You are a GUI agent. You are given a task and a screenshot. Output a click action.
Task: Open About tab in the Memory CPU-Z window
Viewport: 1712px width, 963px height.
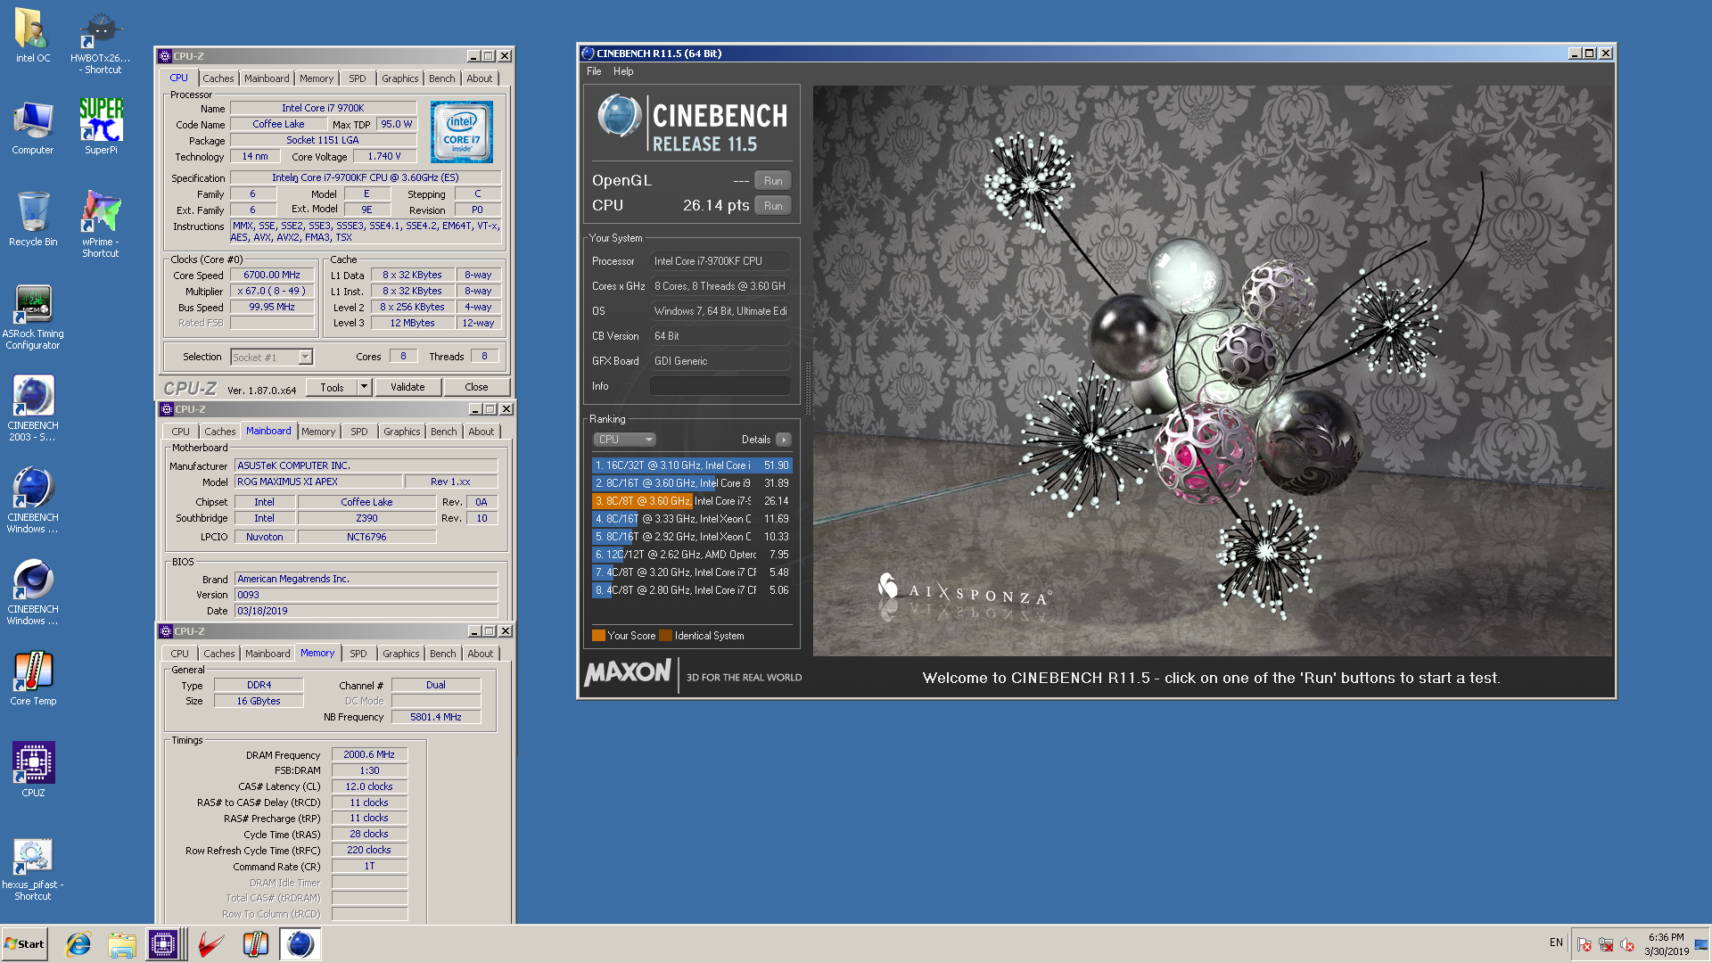point(481,654)
